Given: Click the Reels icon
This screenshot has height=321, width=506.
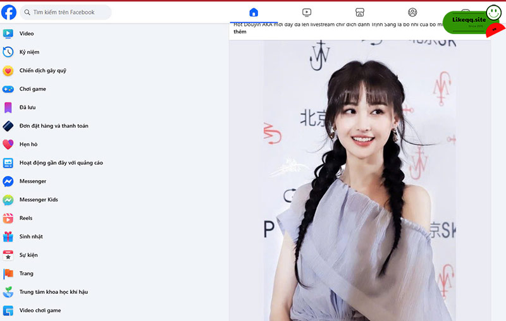Looking at the screenshot, I should [x=8, y=218].
